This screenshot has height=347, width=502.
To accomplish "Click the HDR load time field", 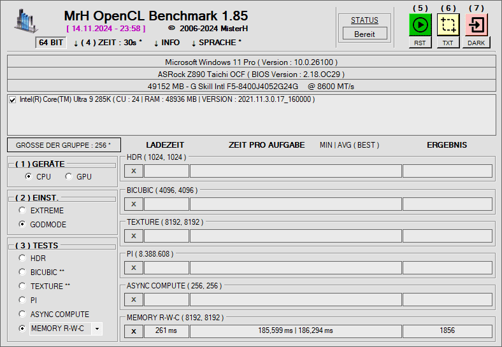I will click(x=166, y=171).
